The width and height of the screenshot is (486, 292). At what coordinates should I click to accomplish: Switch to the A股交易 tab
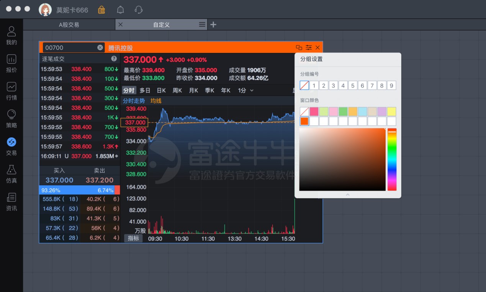69,24
